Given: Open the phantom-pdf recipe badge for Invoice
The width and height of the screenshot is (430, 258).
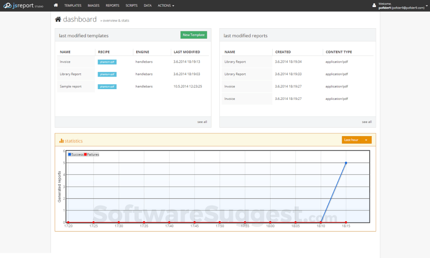Looking at the screenshot, I should point(107,61).
